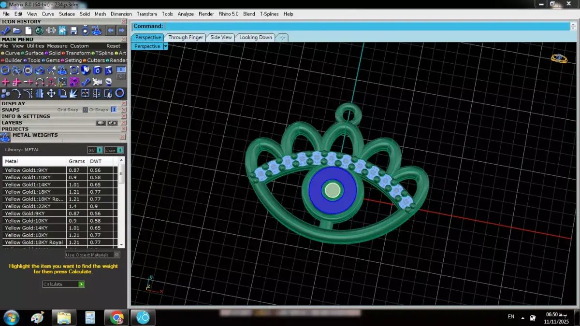The height and width of the screenshot is (326, 580).
Task: Expand the PROJECTS panel
Action: coord(15,129)
